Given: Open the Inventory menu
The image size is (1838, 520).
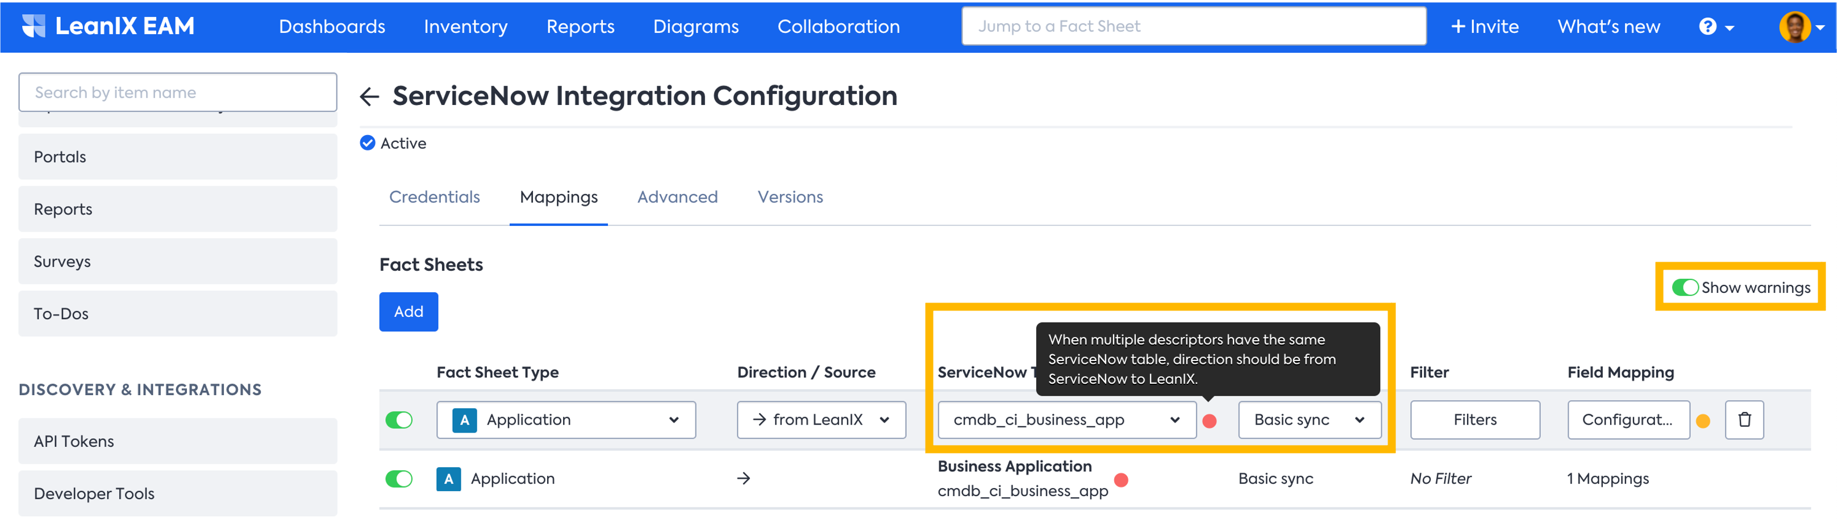Looking at the screenshot, I should [466, 26].
